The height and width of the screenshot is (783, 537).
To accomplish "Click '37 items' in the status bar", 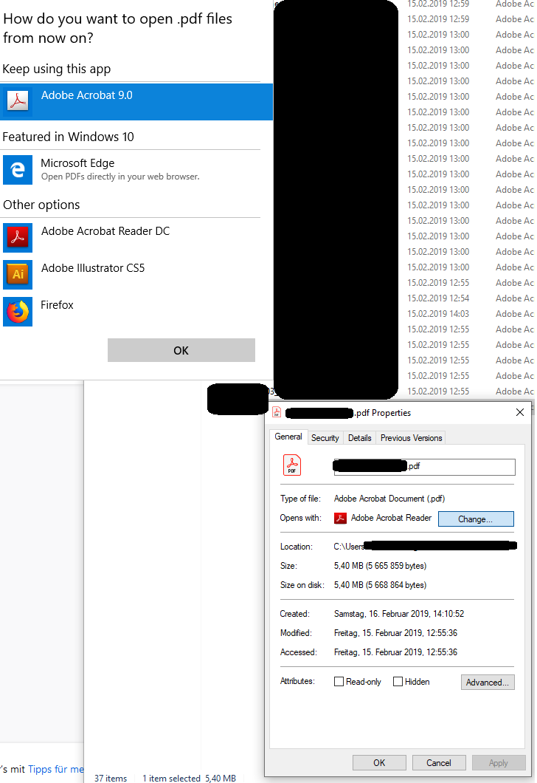I will click(x=111, y=778).
